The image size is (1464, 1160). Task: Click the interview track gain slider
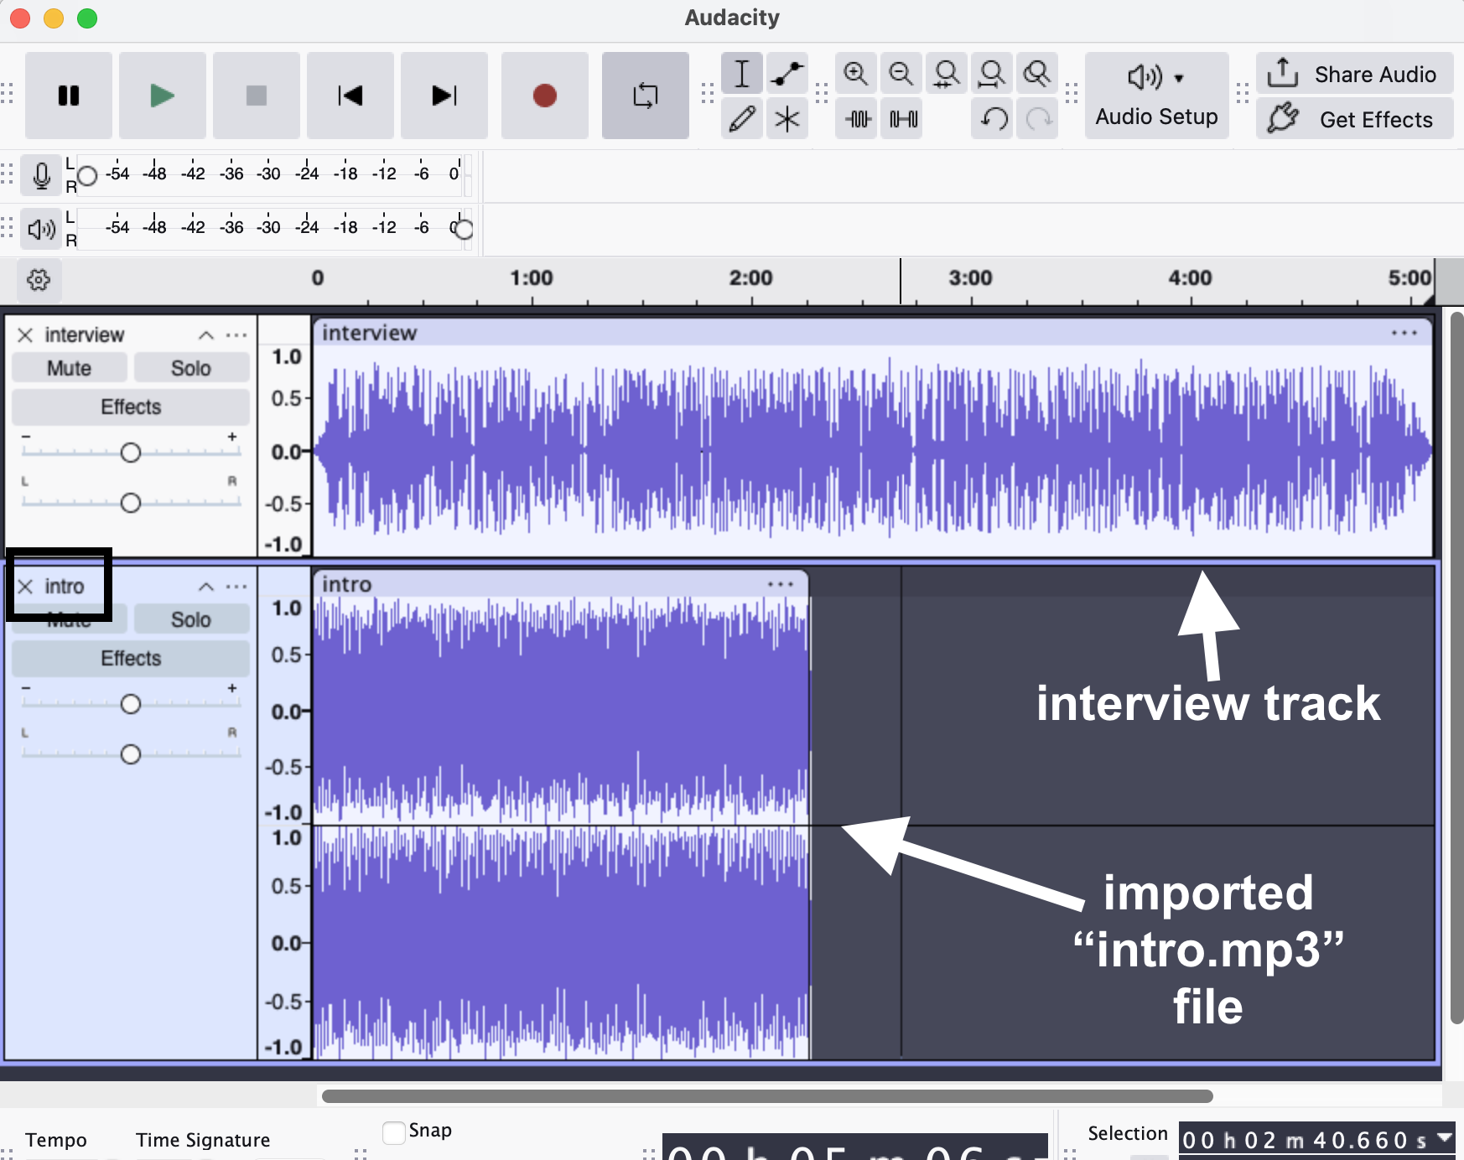[x=131, y=453]
